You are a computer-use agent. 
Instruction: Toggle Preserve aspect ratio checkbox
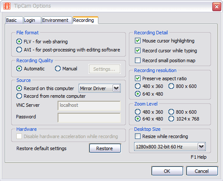[x=137, y=78]
